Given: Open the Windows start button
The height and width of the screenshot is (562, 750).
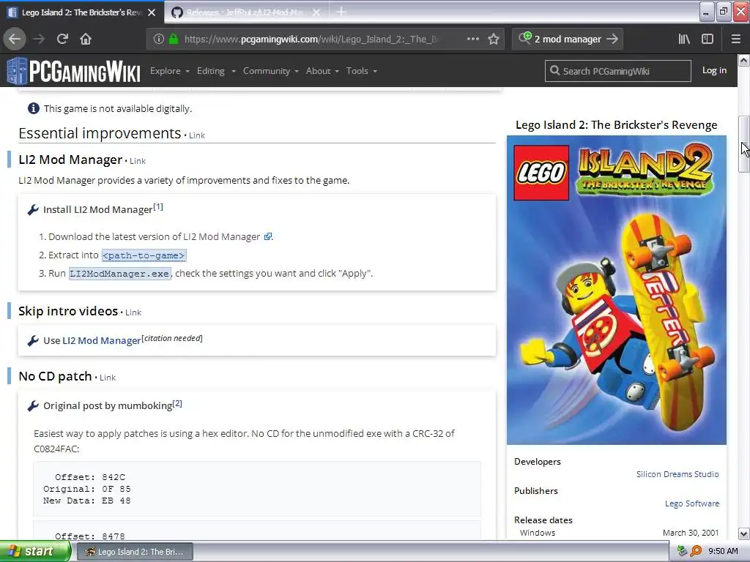Looking at the screenshot, I should point(35,552).
